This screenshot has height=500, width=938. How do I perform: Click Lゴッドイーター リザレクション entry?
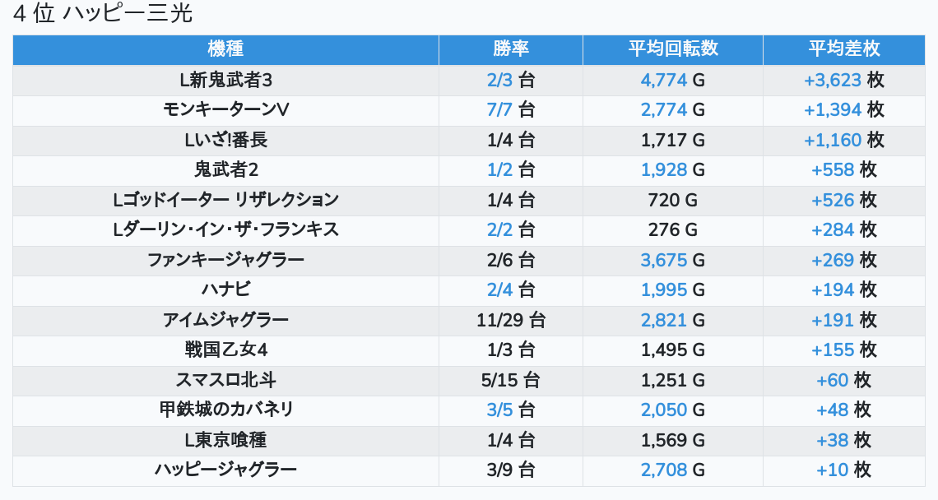coord(225,200)
